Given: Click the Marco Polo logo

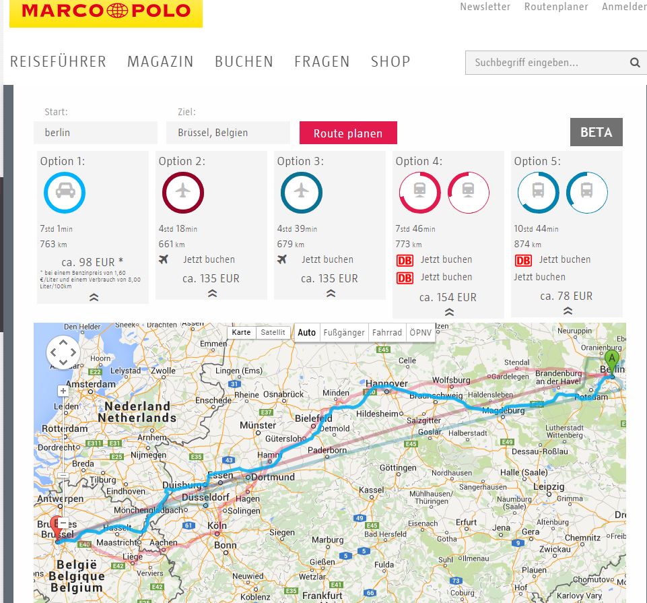Looking at the screenshot, I should pos(106,12).
